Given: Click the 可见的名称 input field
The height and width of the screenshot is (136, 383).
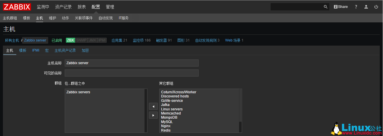Looking at the screenshot, I should 132,73.
